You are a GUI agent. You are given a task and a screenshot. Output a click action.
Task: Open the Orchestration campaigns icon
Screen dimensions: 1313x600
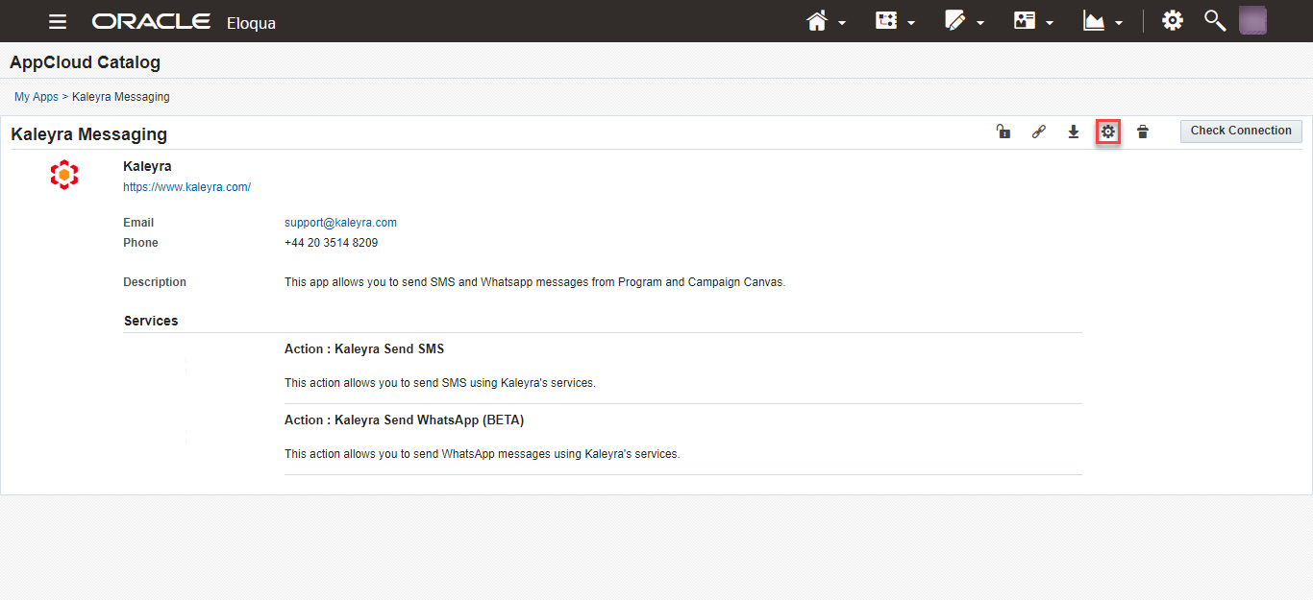(886, 20)
